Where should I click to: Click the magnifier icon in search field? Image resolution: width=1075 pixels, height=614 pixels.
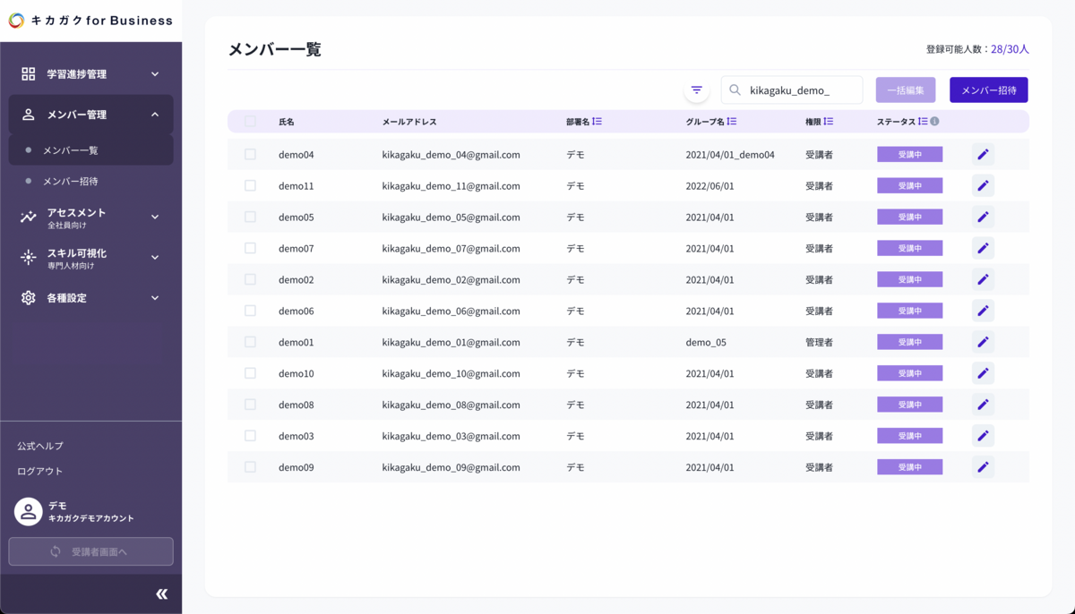click(x=735, y=90)
